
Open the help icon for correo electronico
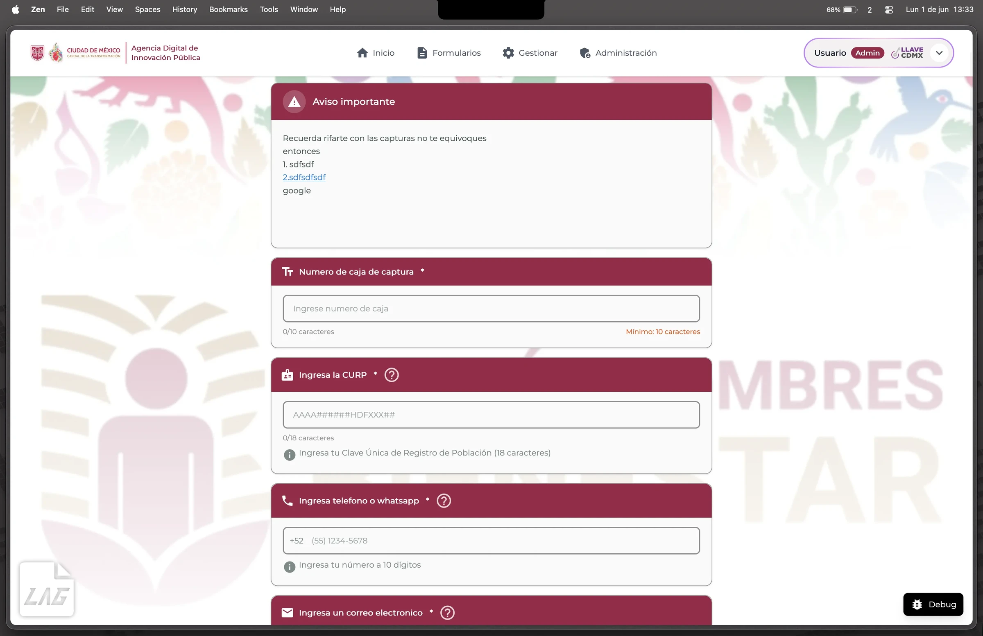(447, 613)
